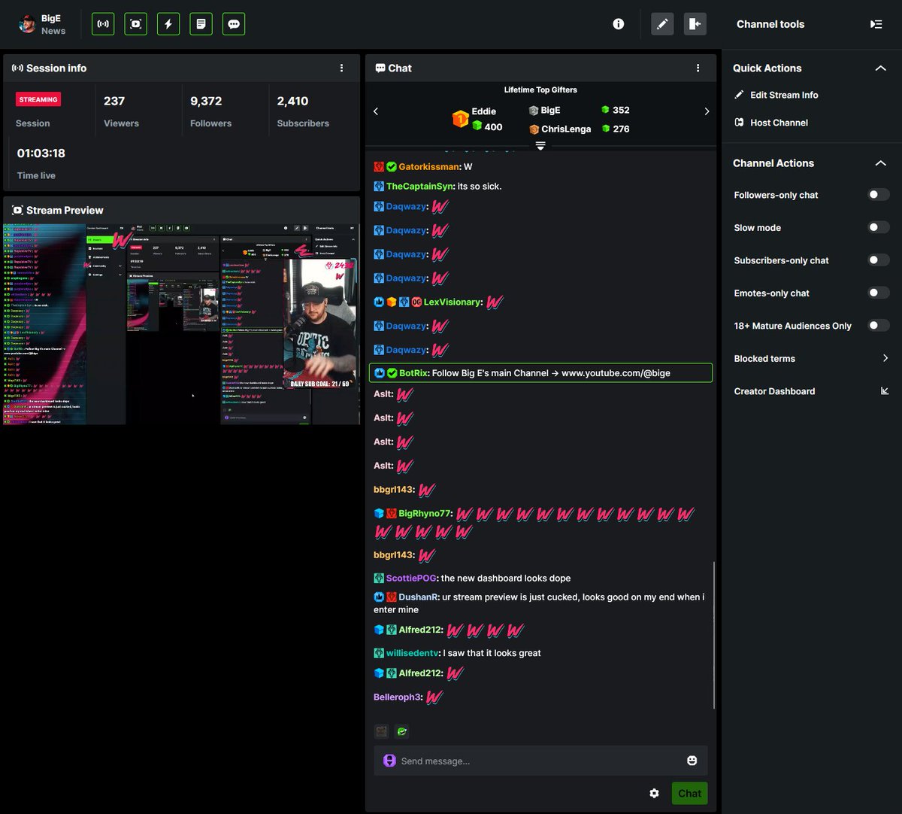Open Creator Dashboard
The width and height of the screenshot is (902, 814).
774,391
